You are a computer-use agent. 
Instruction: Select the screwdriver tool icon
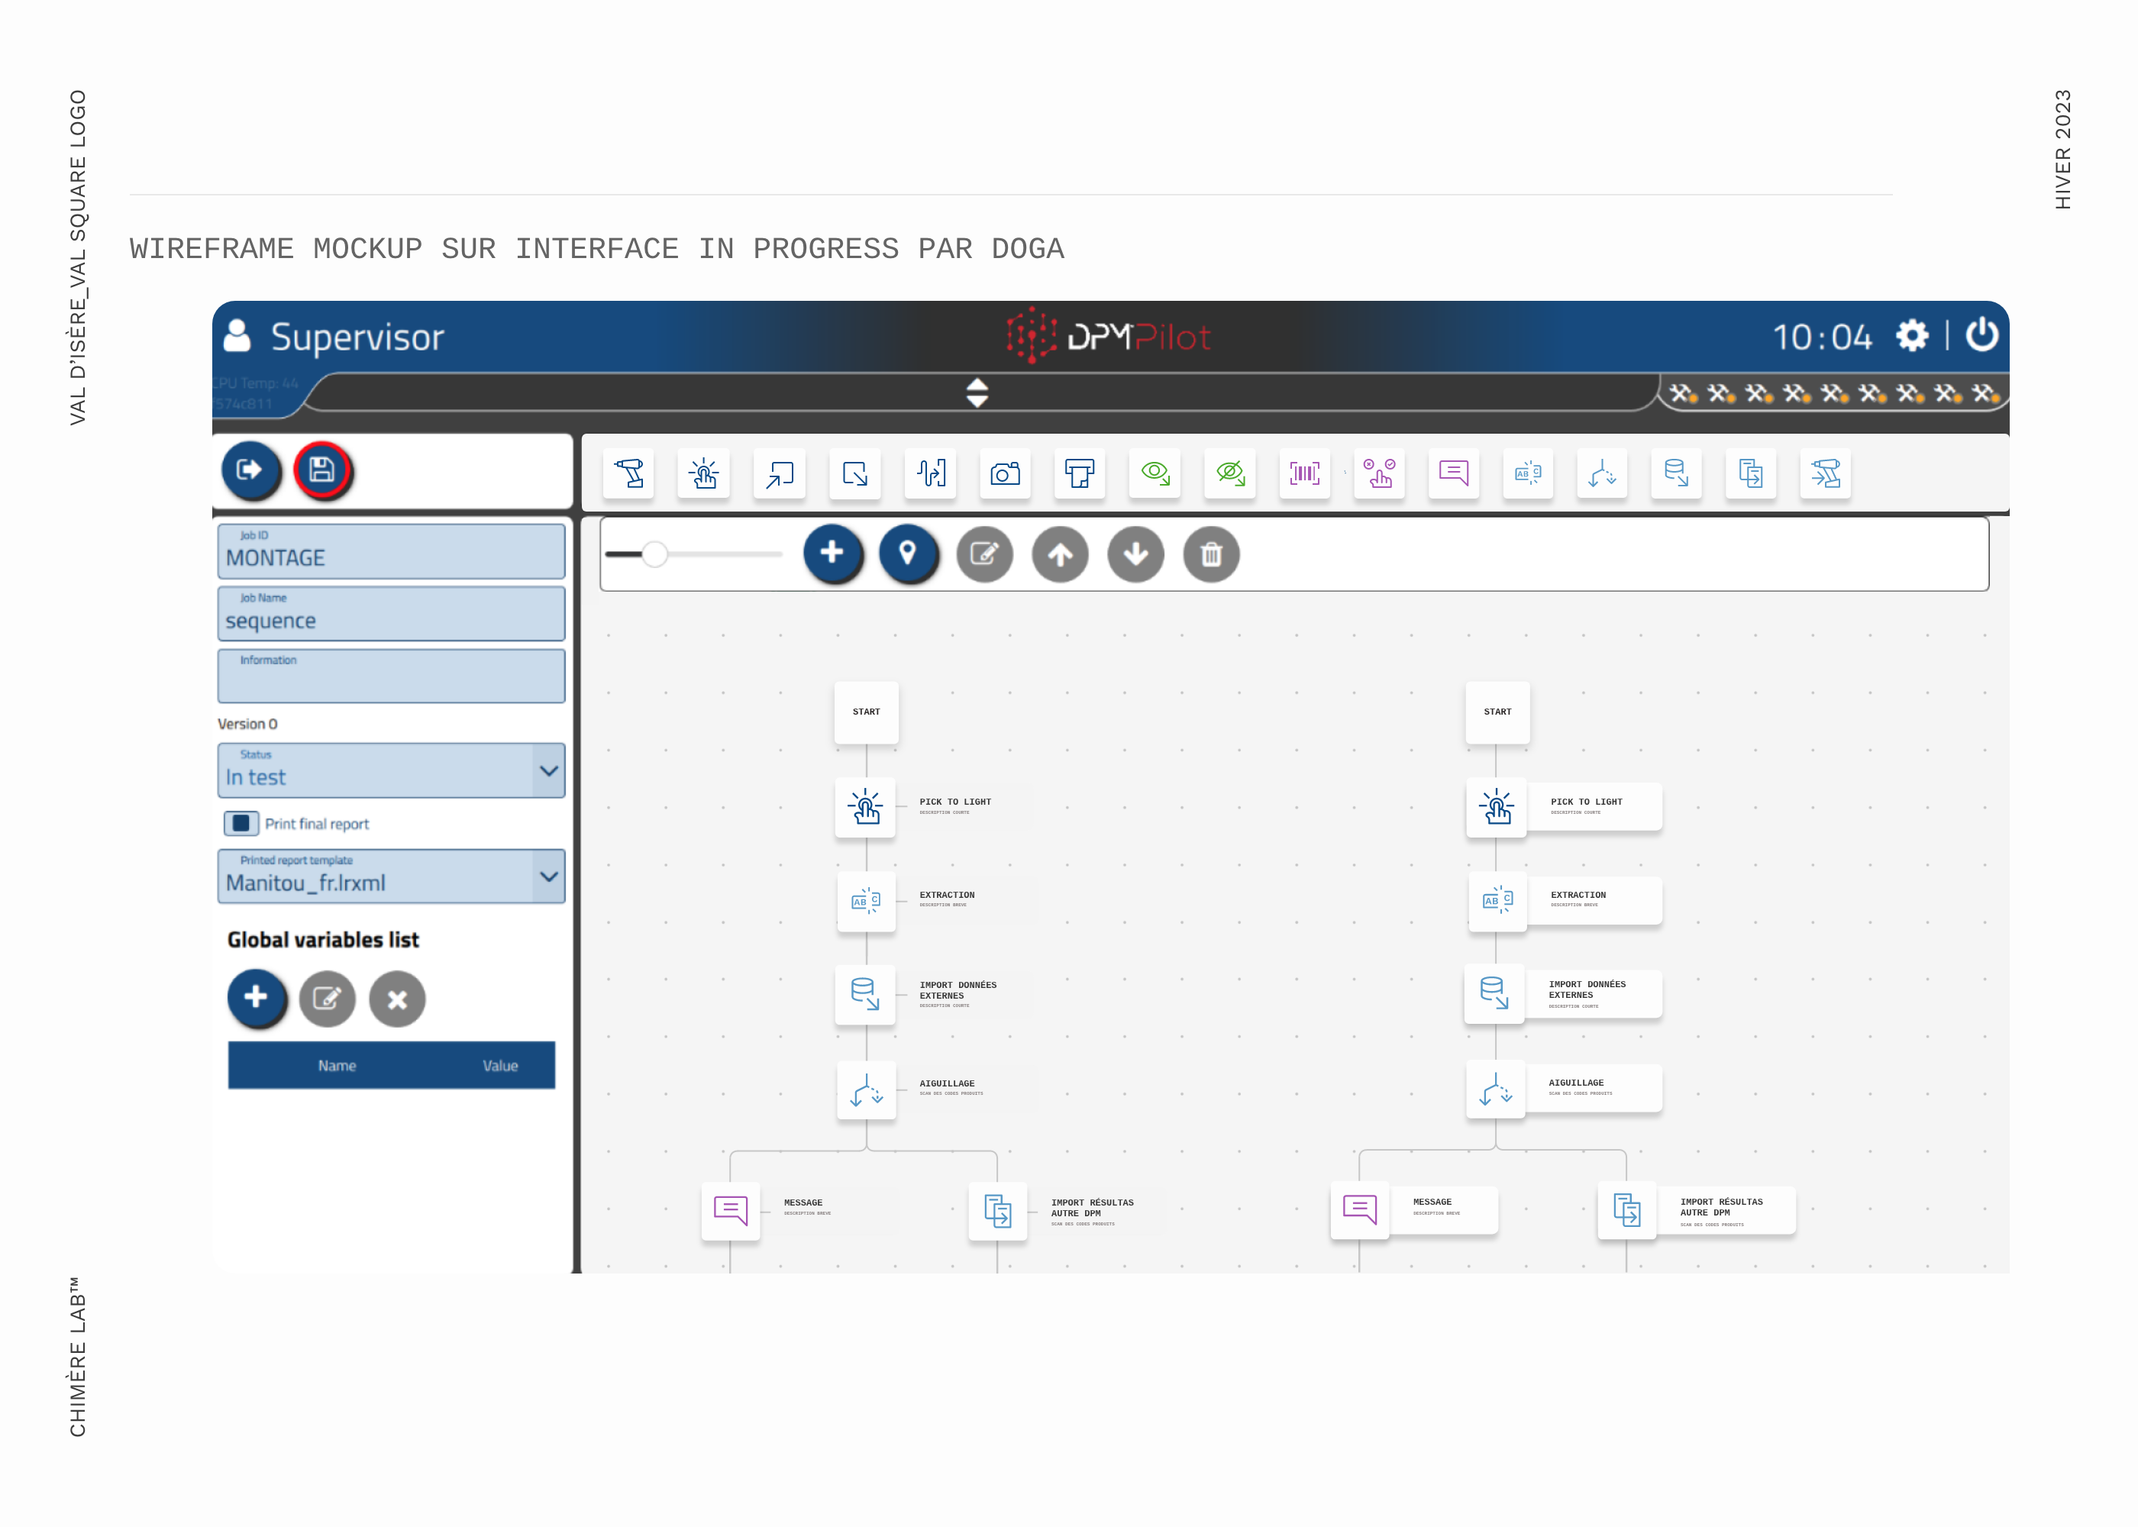(629, 473)
